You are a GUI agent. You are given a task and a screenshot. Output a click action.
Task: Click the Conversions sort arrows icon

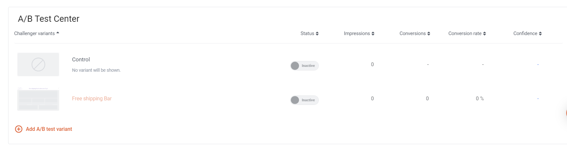429,34
